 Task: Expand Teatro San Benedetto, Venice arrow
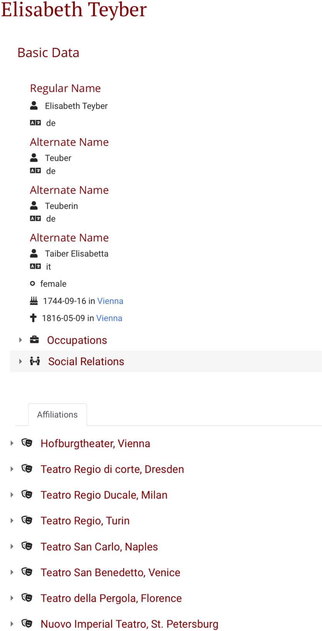point(12,572)
